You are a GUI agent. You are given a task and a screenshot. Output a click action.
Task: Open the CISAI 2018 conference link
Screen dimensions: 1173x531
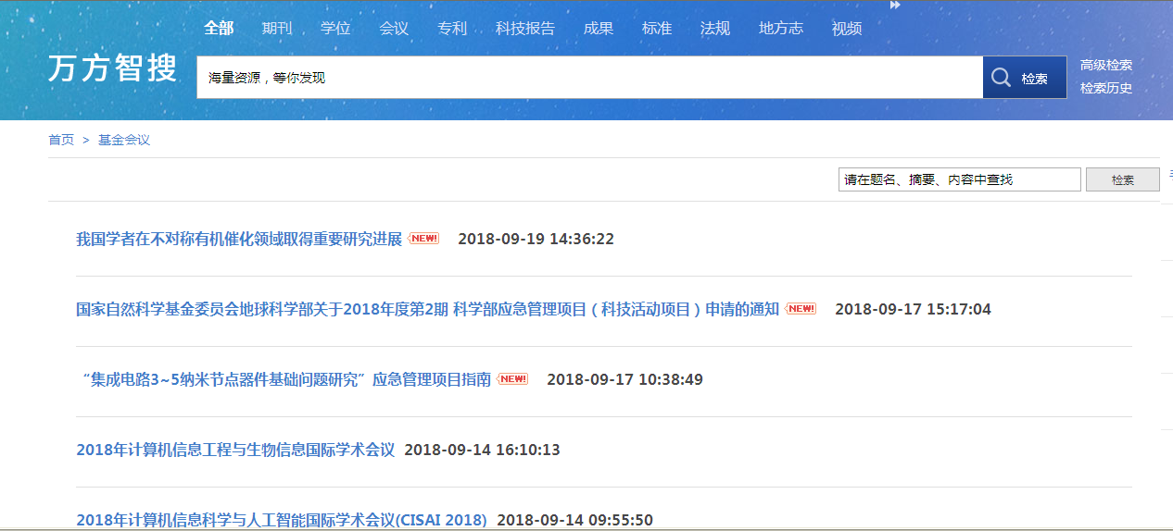click(281, 520)
